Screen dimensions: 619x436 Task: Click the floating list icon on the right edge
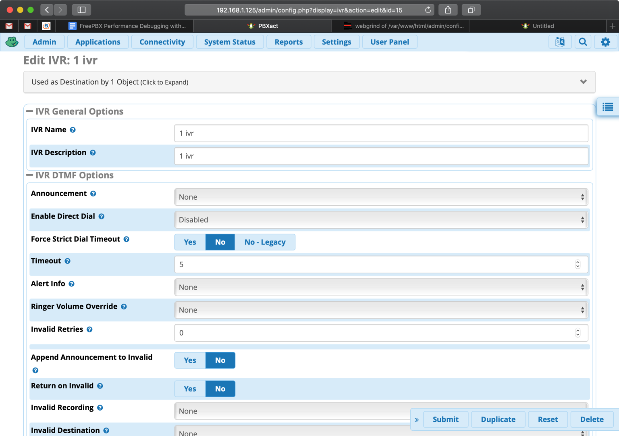click(607, 107)
